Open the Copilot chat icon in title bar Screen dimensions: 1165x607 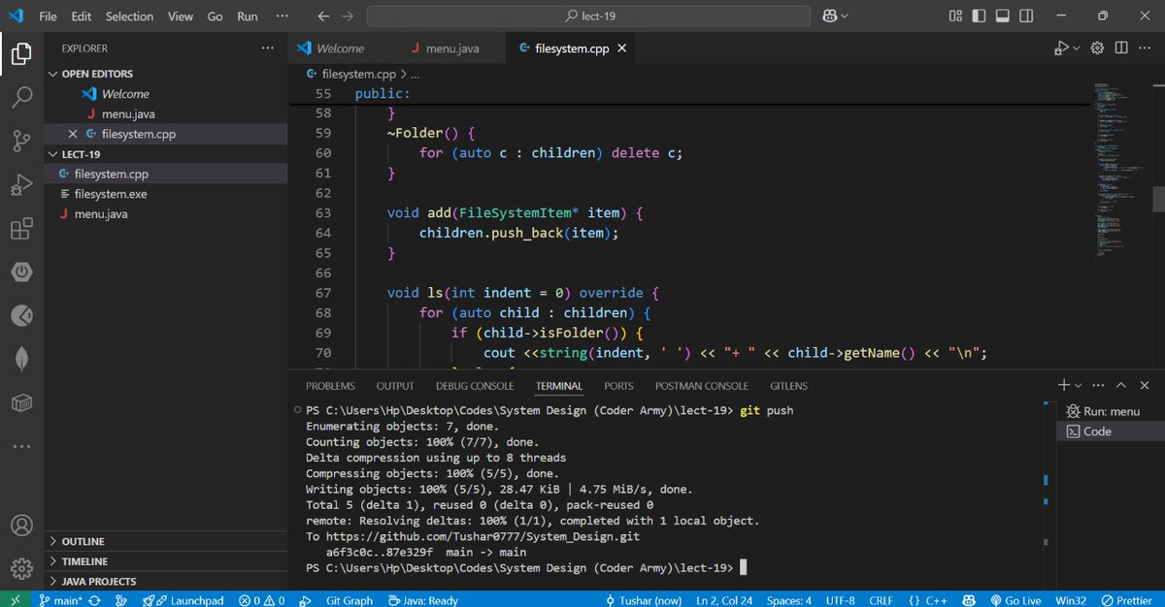(829, 16)
